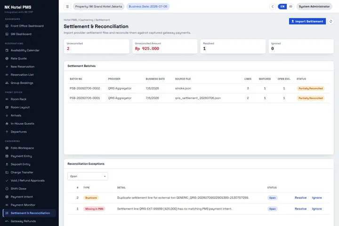339x226 pixels.
Task: Click Partially Reconciled badge for batch 0001
Action: (310, 98)
